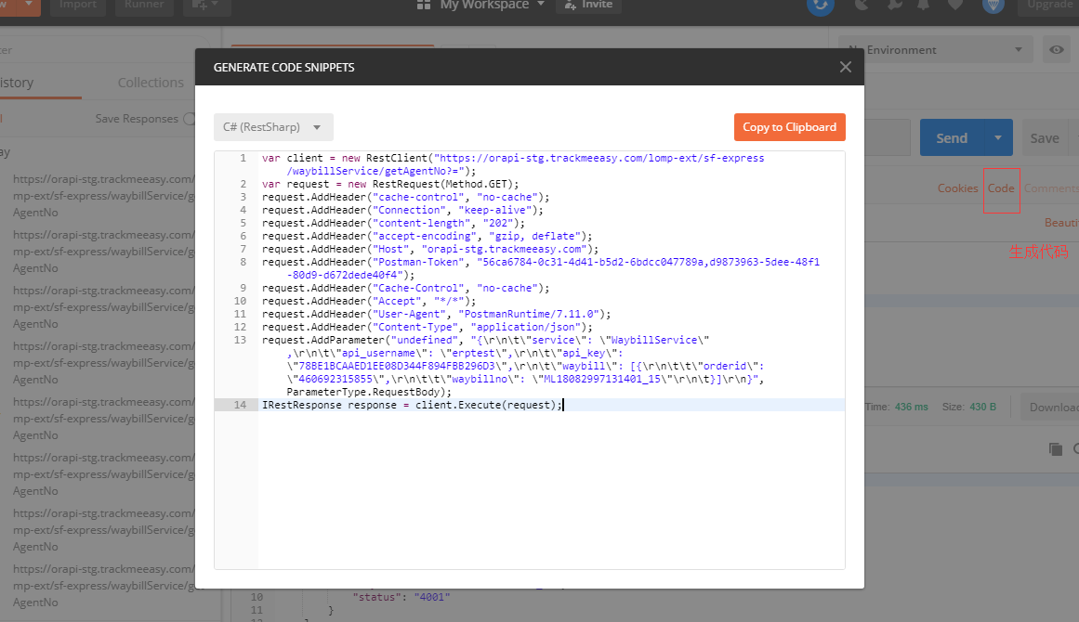This screenshot has height=622, width=1079.
Task: Click the "Postman-Token" header code line
Action: (x=540, y=268)
